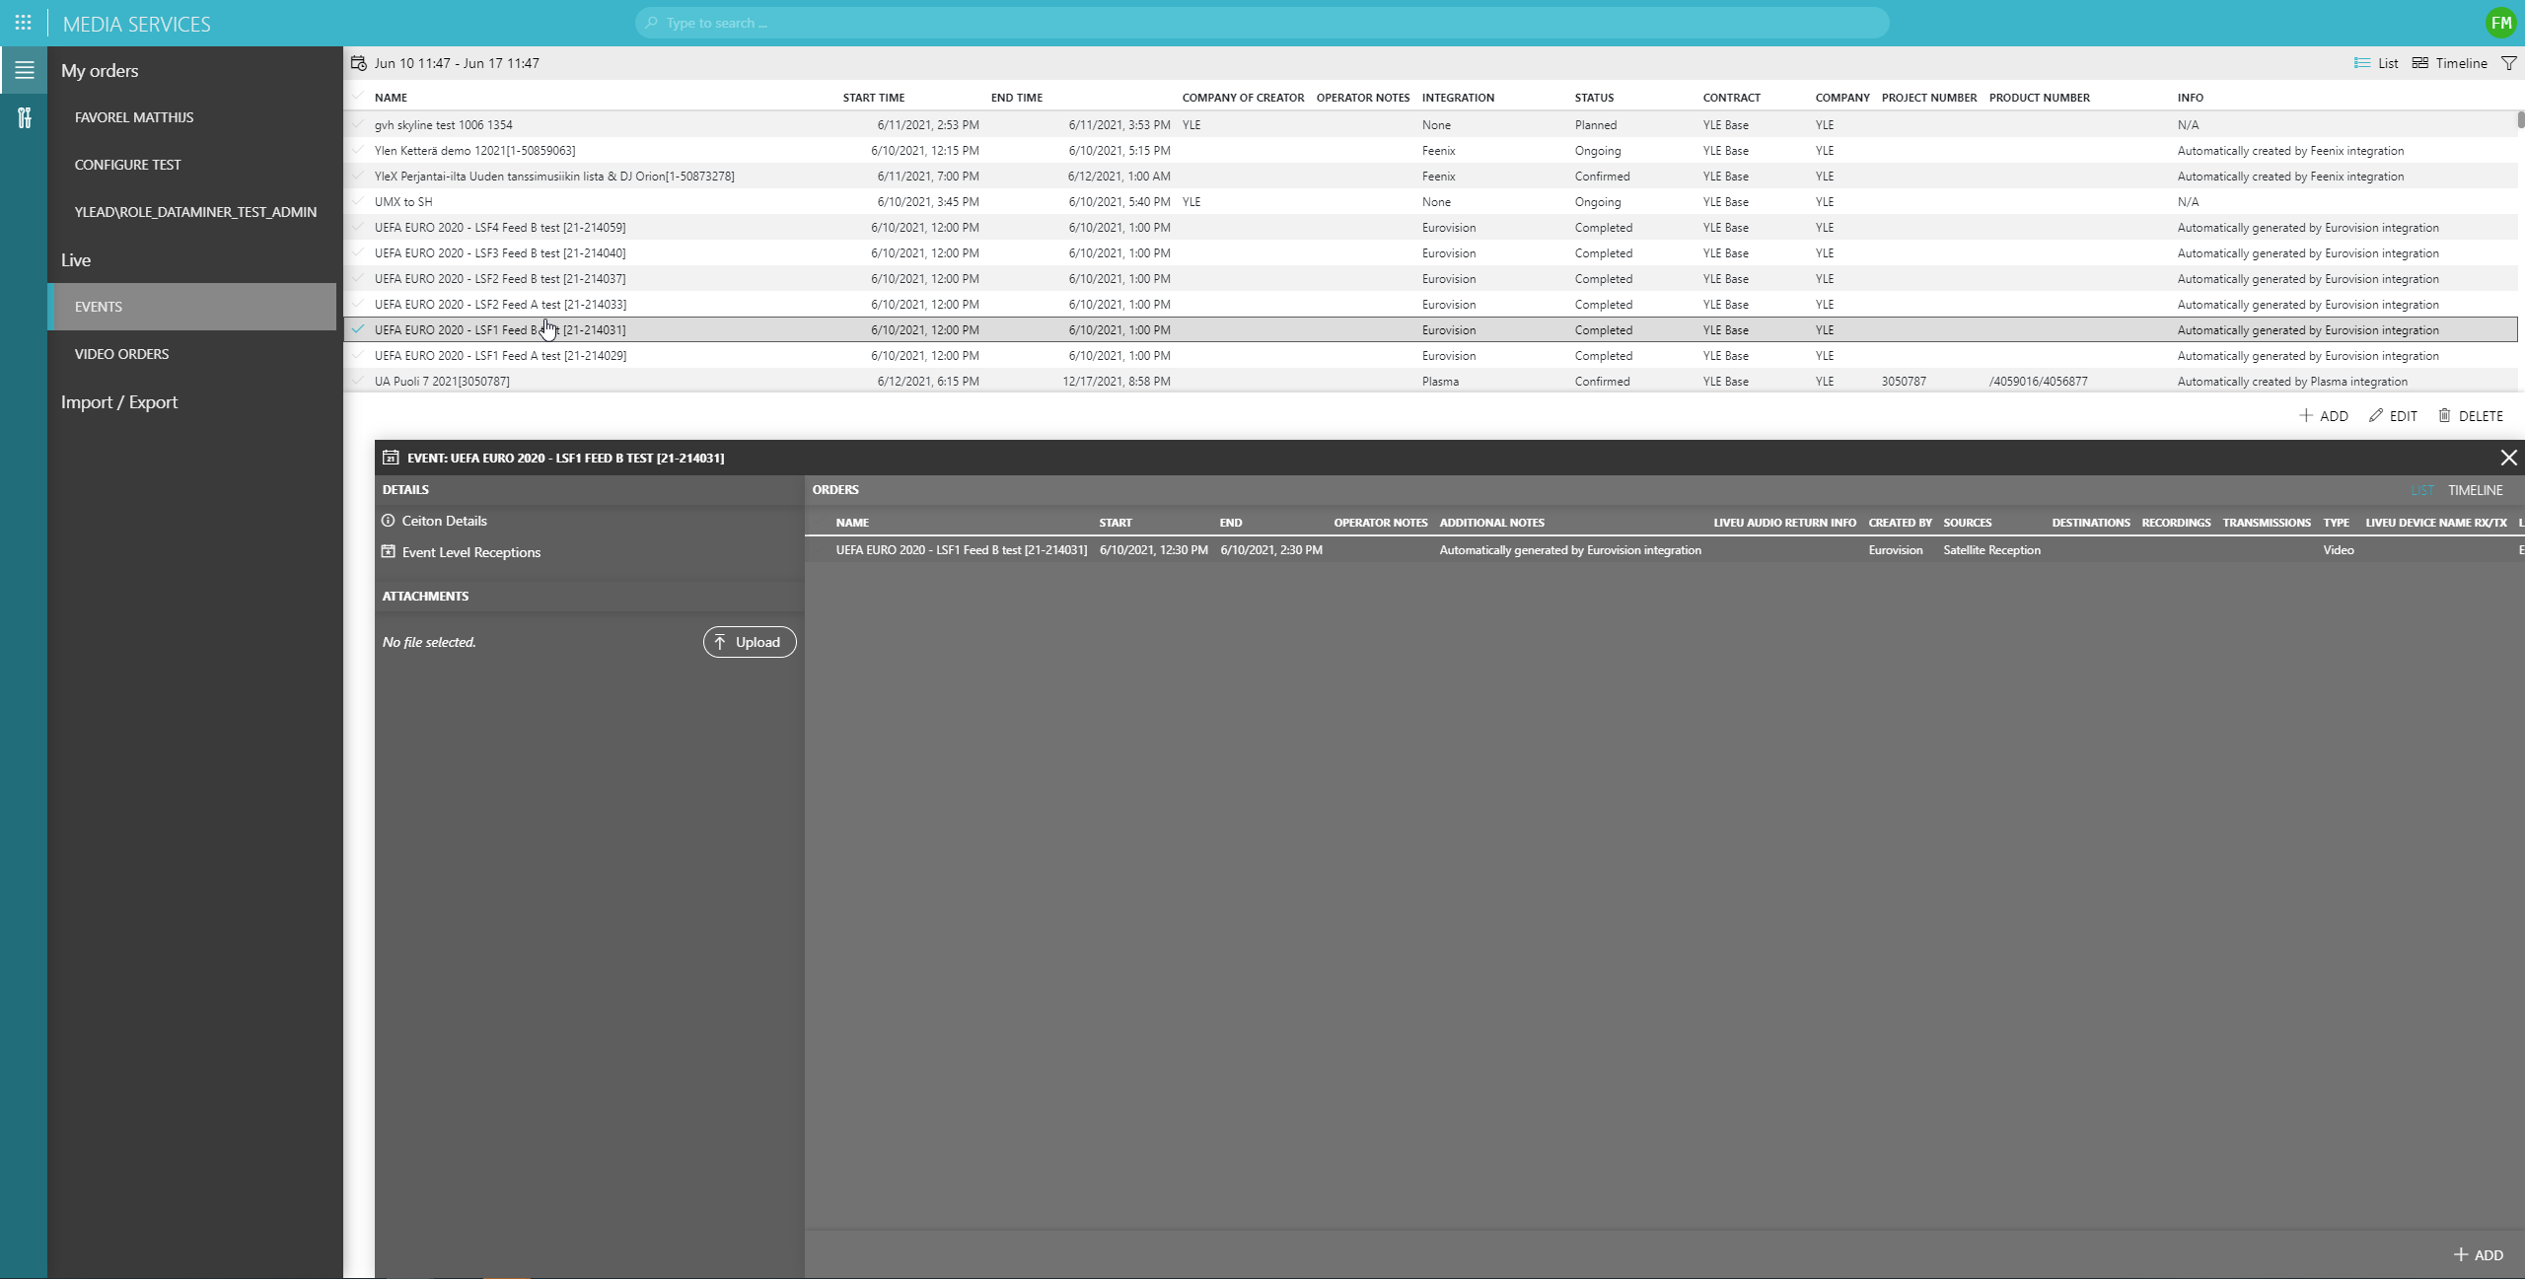
Task: Delete the selected event
Action: pyautogui.click(x=2471, y=416)
